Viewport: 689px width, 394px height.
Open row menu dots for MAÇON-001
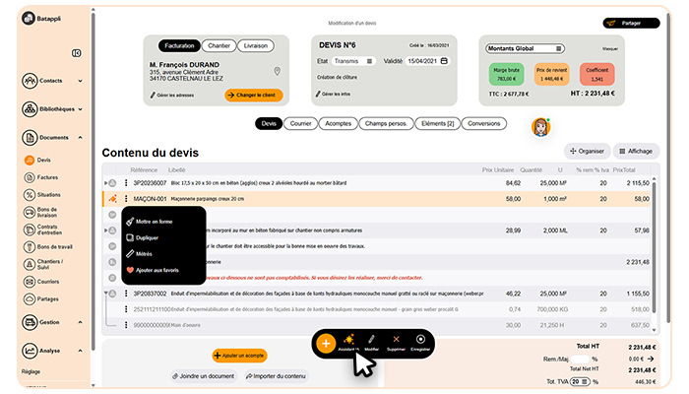126,199
